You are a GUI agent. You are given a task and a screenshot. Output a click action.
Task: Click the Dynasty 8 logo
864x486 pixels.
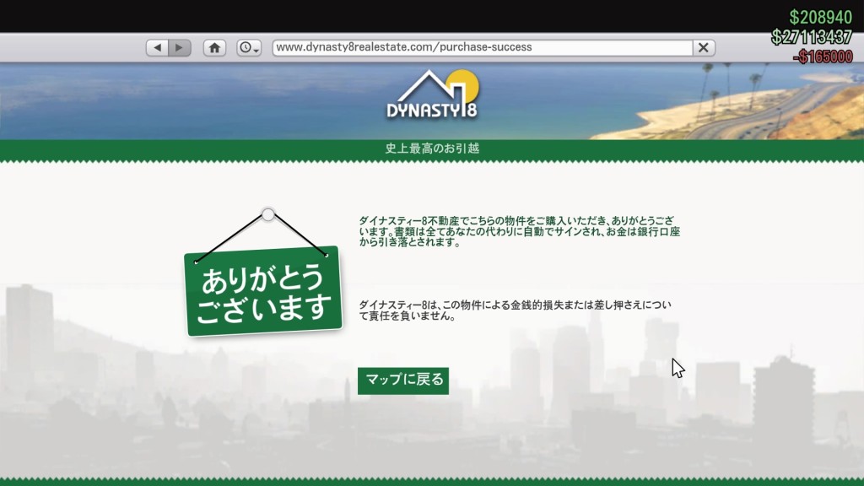(x=431, y=110)
